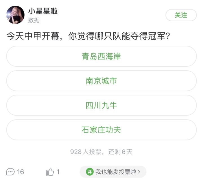Click the 还剩6天 remaining time text
The width and height of the screenshot is (203, 181).
point(120,152)
